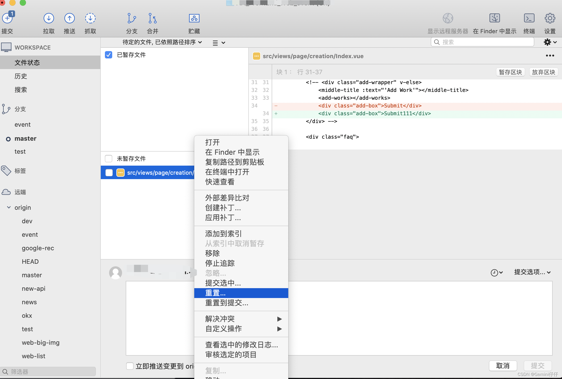Open the list view mode dropdown

pyautogui.click(x=219, y=43)
